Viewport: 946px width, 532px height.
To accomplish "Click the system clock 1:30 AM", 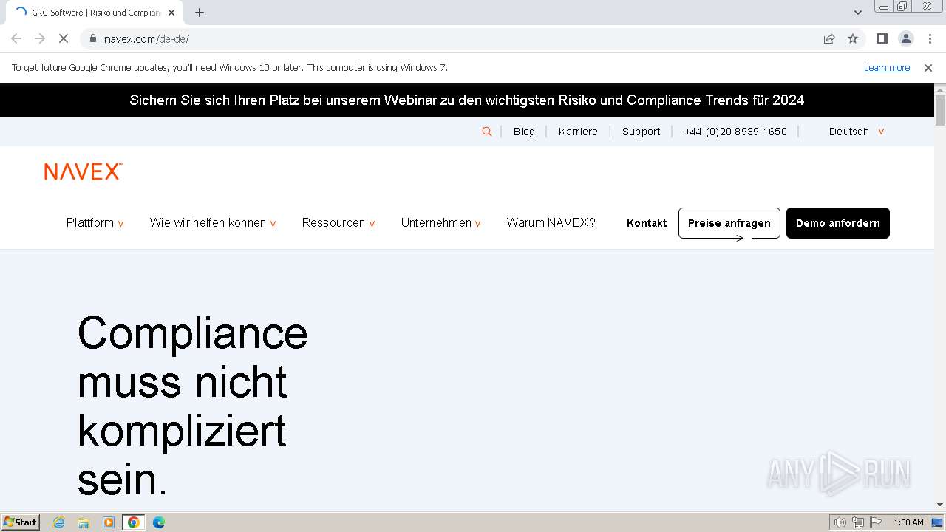I will 908,522.
